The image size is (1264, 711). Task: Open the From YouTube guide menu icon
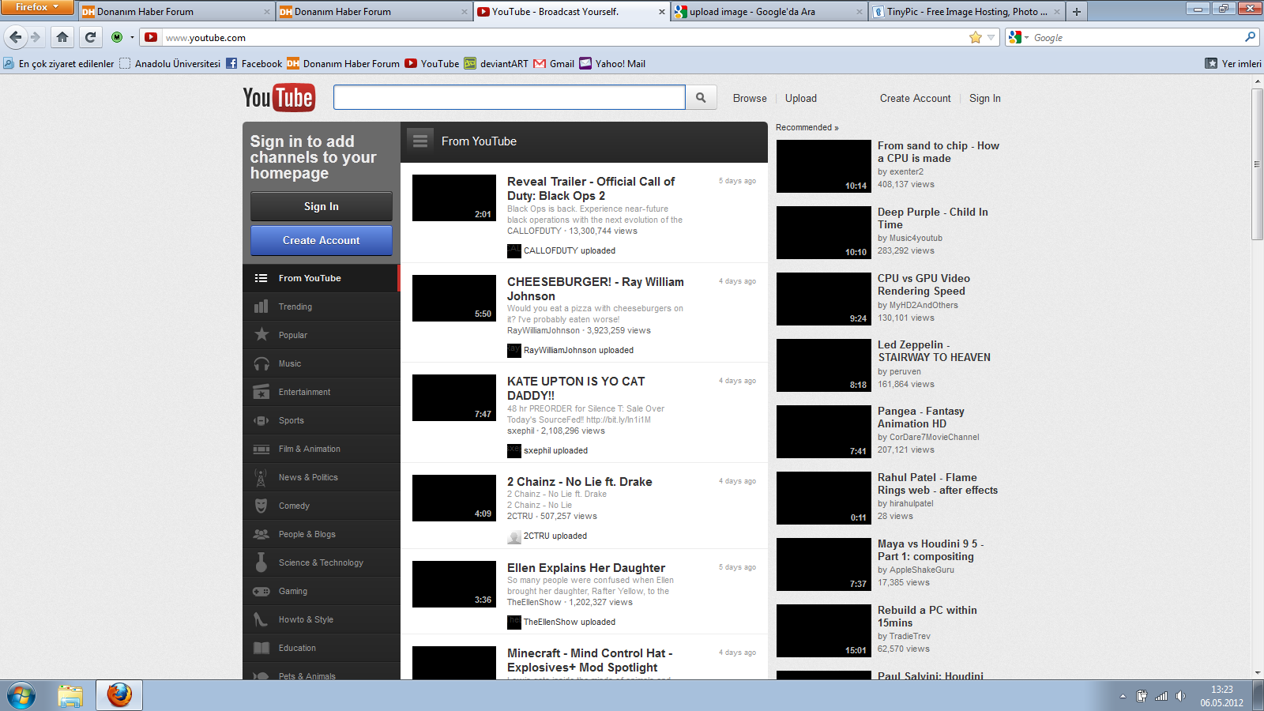click(x=420, y=141)
